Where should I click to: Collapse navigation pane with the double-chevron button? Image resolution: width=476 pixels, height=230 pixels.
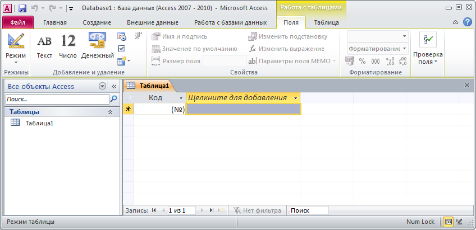pyautogui.click(x=114, y=87)
